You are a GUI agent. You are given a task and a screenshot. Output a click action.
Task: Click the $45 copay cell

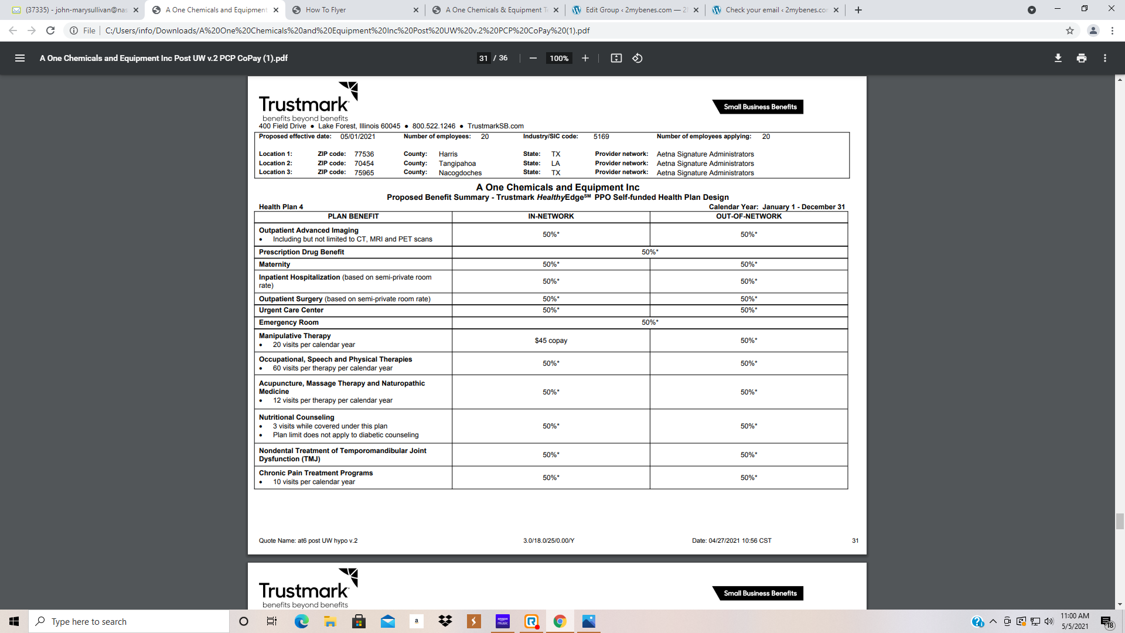551,341
